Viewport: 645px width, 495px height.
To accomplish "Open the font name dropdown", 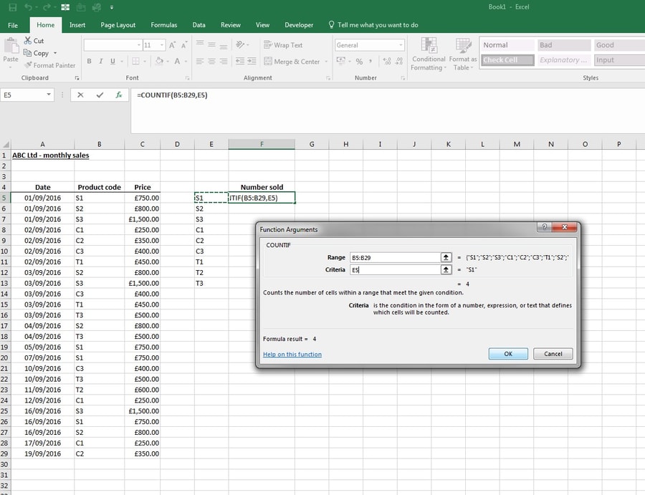I will 139,45.
